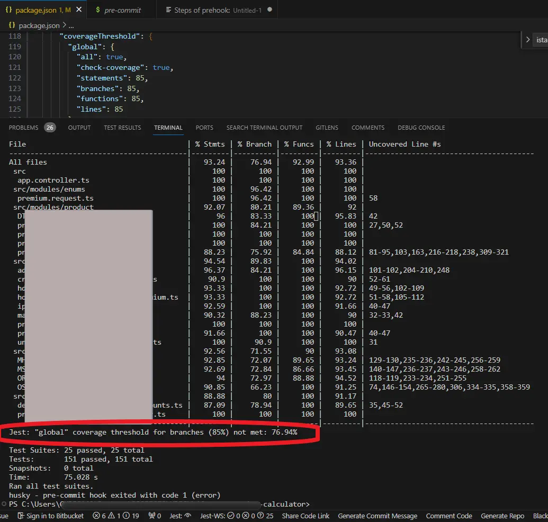548x522 pixels.
Task: Click the warnings triangle icon showing 1
Action: (111, 516)
